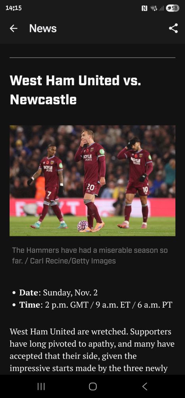Tap the battery level indicator
Screen dimensions: 185x398
click(x=173, y=8)
